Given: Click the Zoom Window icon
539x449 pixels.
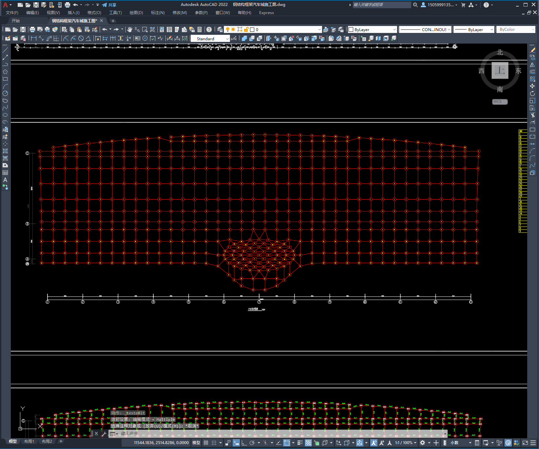Looking at the screenshot, I should 144,29.
